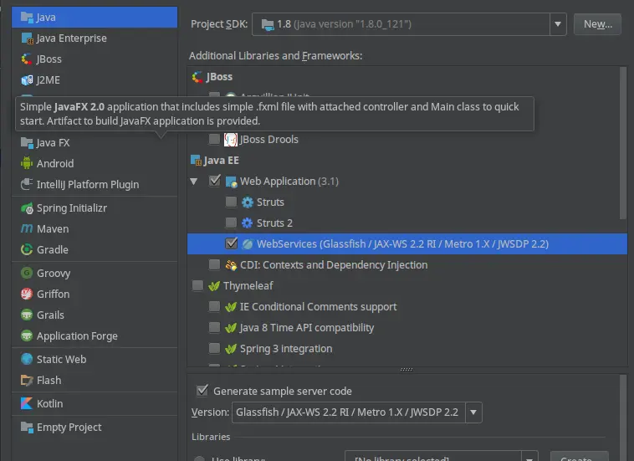
Task: Click the WebServices framework icon
Action: coord(248,243)
